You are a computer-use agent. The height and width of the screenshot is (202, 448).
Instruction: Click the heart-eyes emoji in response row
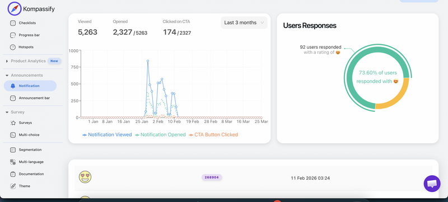coord(85,177)
